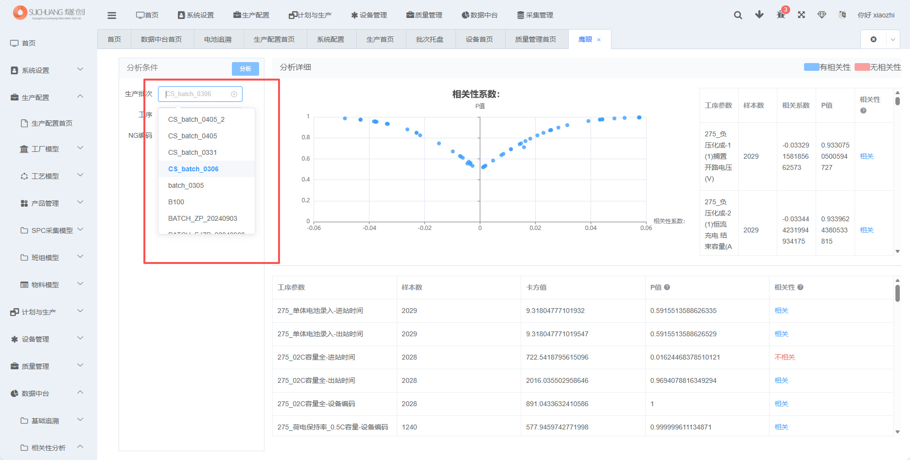
Task: Select B100 from the dropdown list
Action: coord(207,202)
